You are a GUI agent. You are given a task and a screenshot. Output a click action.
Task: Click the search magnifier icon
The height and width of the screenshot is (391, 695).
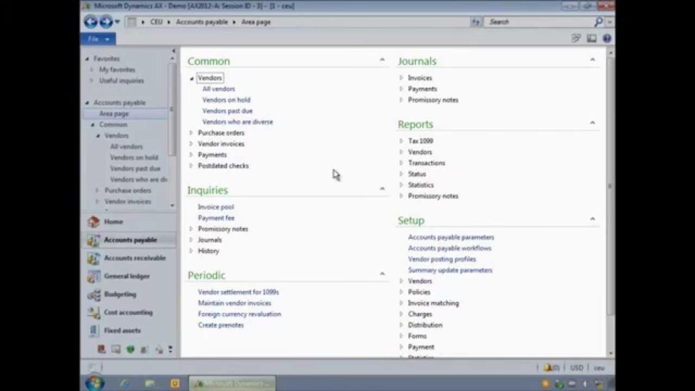click(599, 22)
